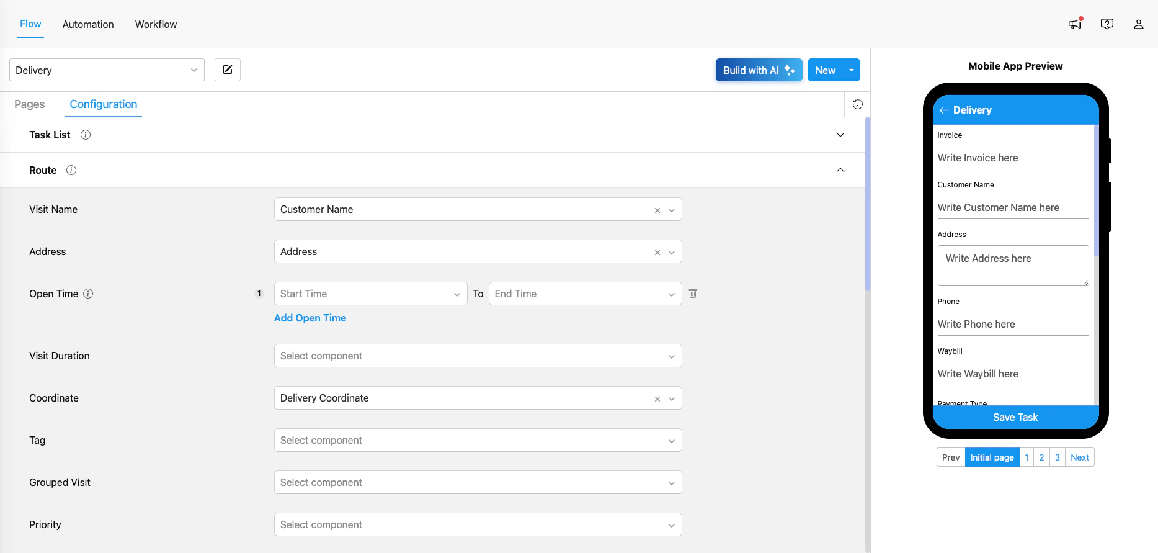Click the Write Customer Name here field
Image resolution: width=1158 pixels, height=553 pixels.
pyautogui.click(x=1013, y=207)
